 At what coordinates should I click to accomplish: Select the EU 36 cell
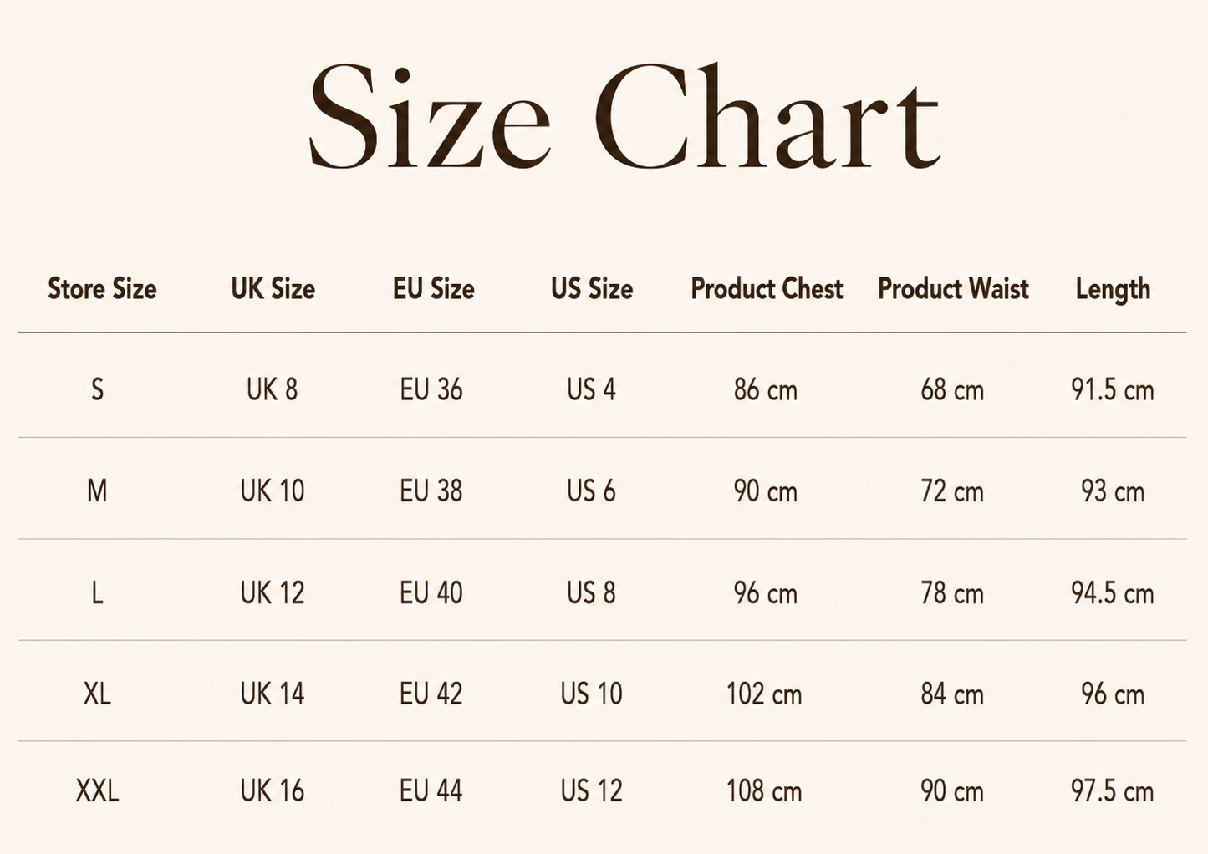point(431,389)
